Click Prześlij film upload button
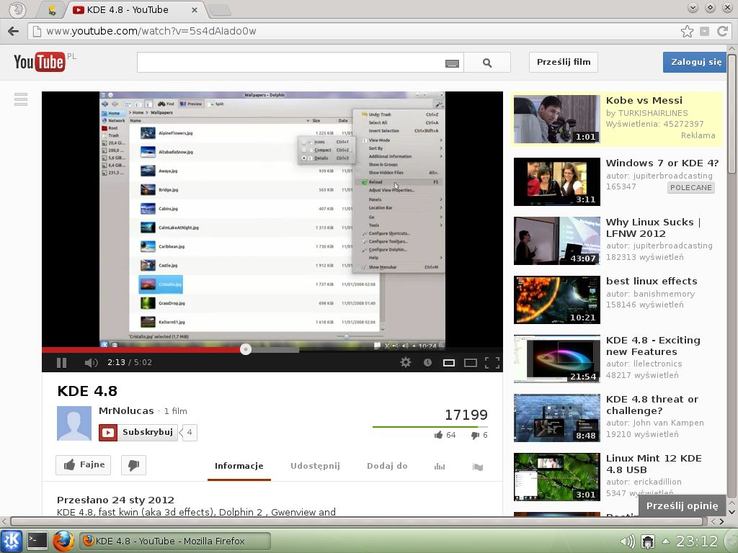 click(564, 62)
